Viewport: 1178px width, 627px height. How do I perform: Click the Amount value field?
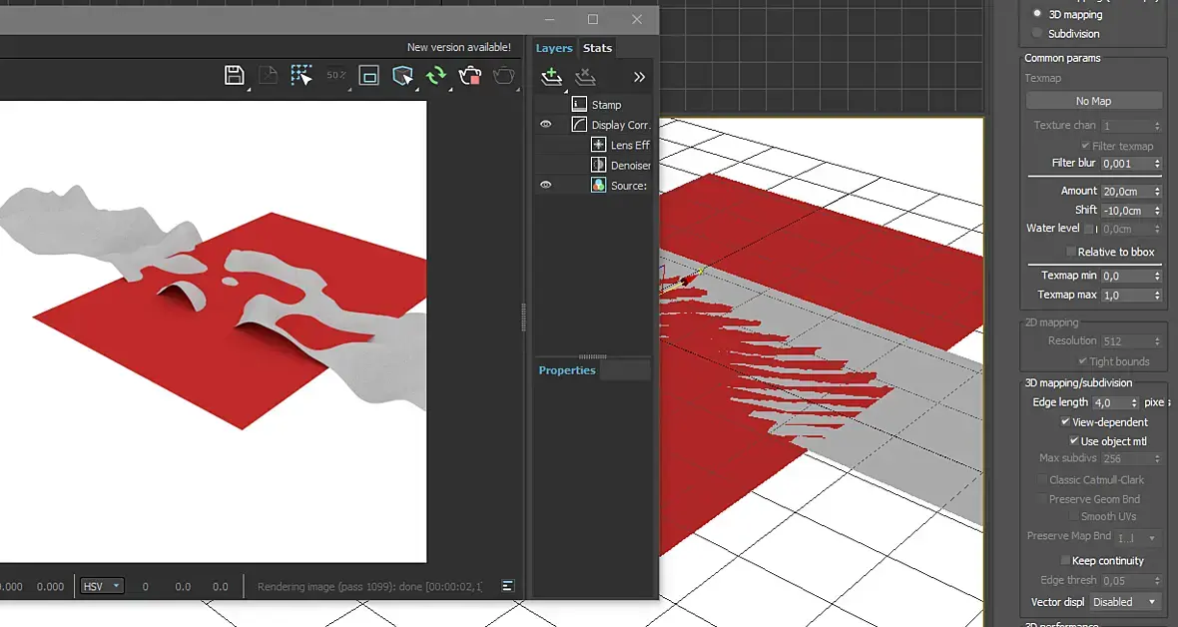coord(1125,191)
